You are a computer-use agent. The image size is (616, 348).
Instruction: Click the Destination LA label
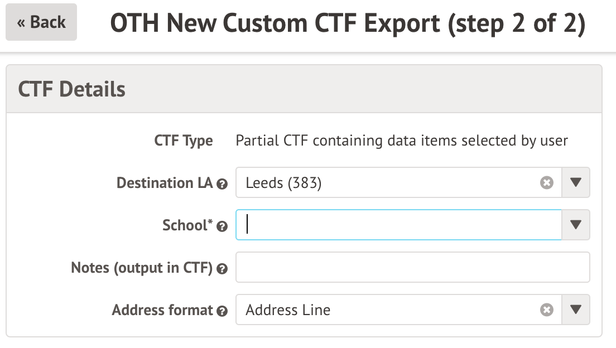165,183
